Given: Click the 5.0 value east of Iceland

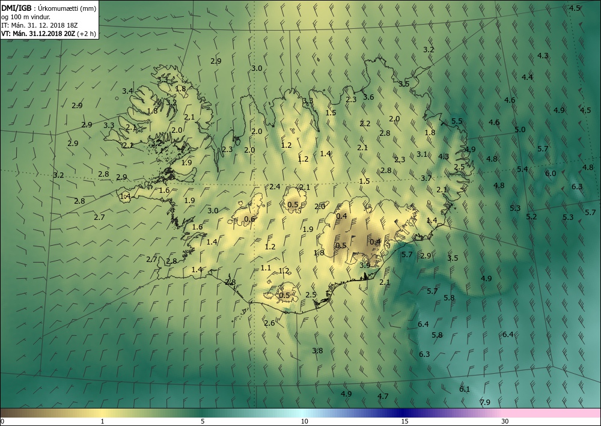Looking at the screenshot, I should [520, 130].
